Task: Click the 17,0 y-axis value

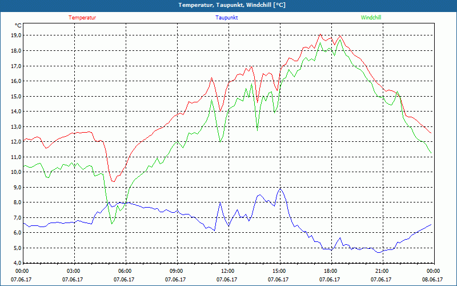Action: [17, 66]
